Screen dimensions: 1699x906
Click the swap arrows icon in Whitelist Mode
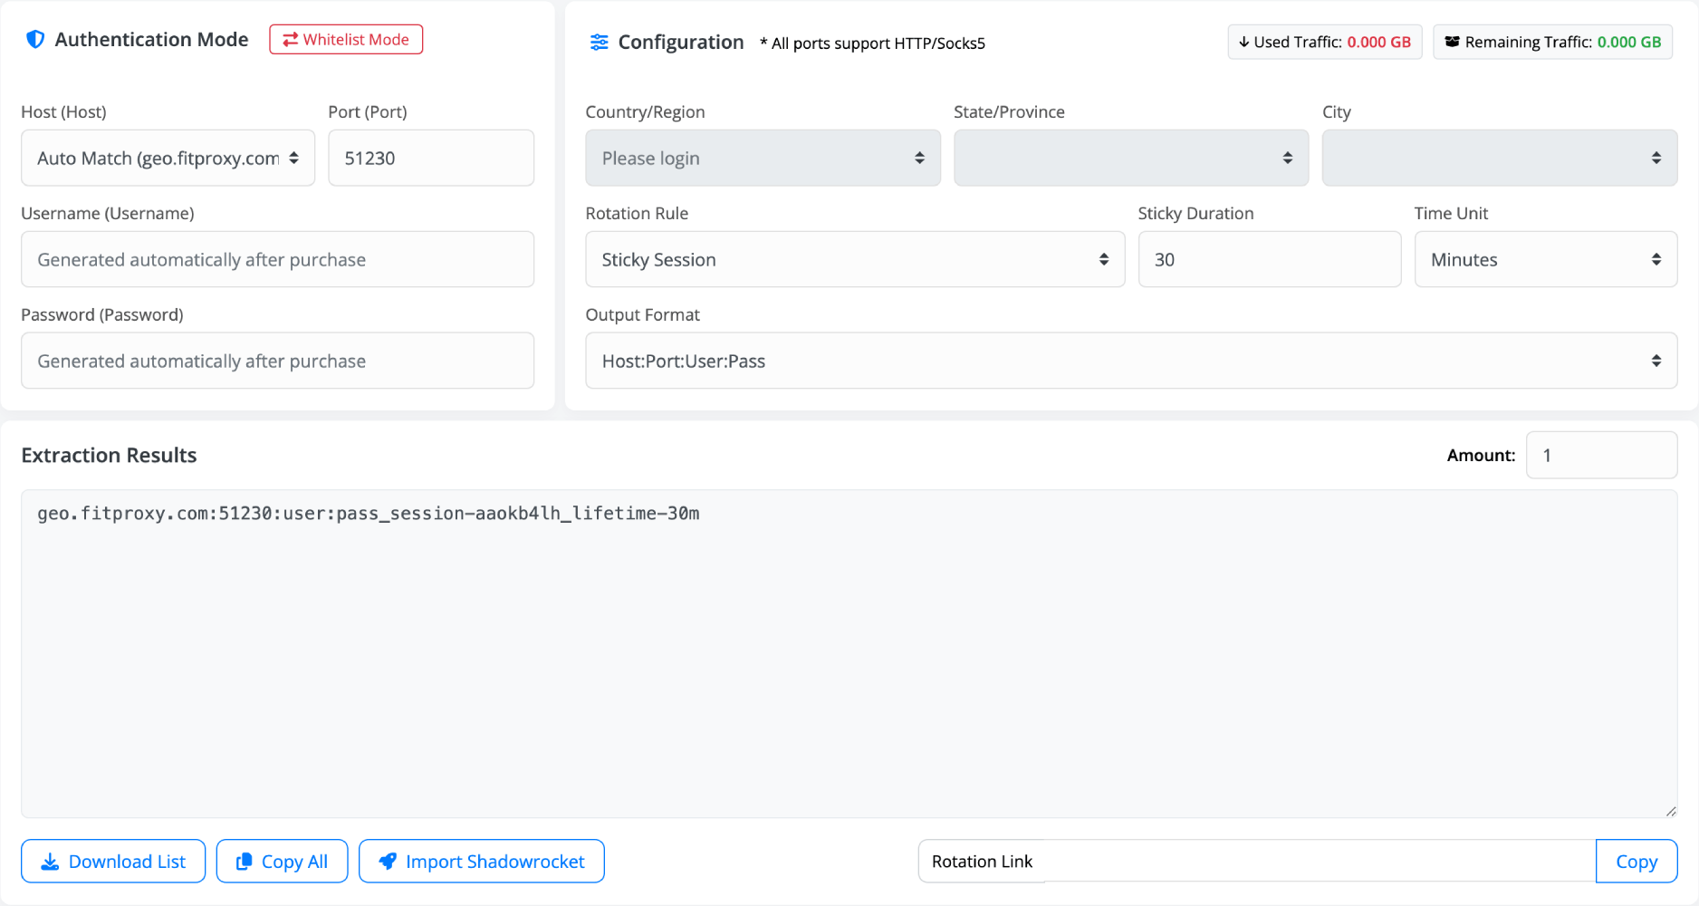[290, 39]
